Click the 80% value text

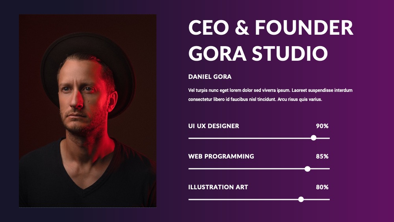click(322, 187)
